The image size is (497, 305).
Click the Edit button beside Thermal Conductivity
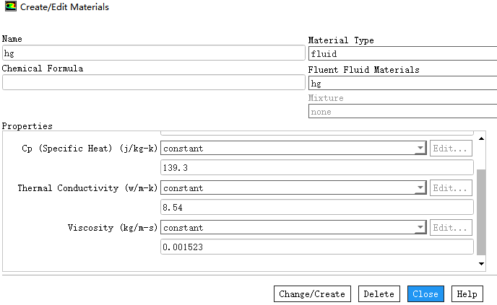pyautogui.click(x=451, y=188)
